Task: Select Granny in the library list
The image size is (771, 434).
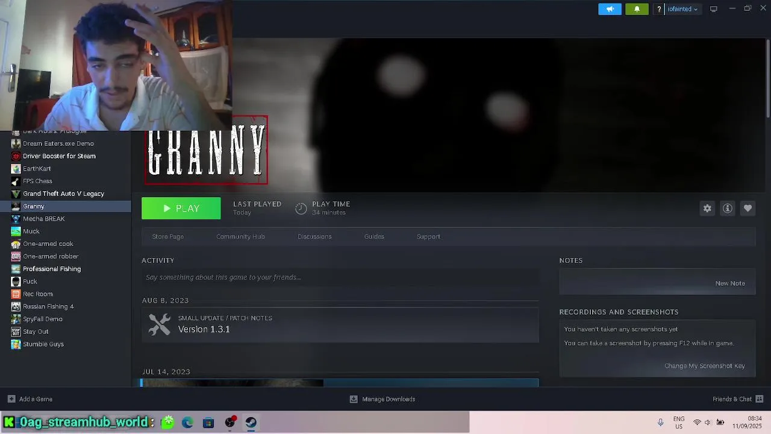Action: coord(66,206)
